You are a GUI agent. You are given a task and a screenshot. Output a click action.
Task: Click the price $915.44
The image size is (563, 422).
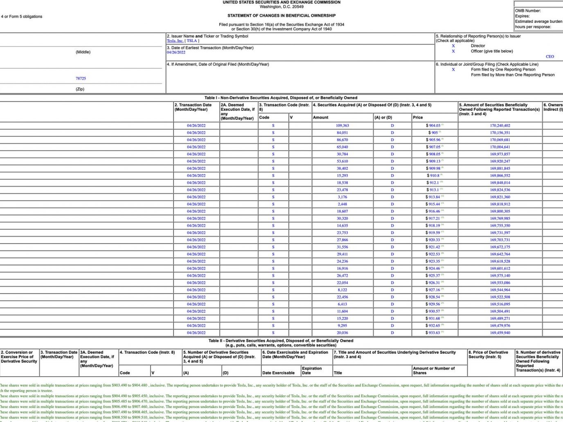click(x=433, y=204)
